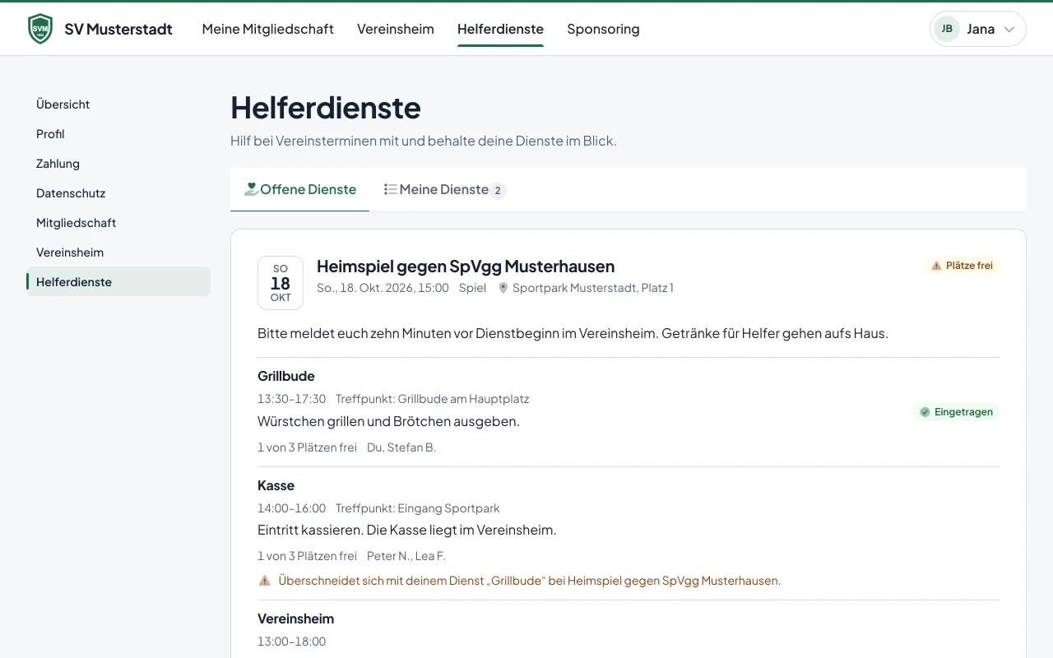1053x658 pixels.
Task: Click the warning icon in Plätze frei badge
Action: click(936, 266)
